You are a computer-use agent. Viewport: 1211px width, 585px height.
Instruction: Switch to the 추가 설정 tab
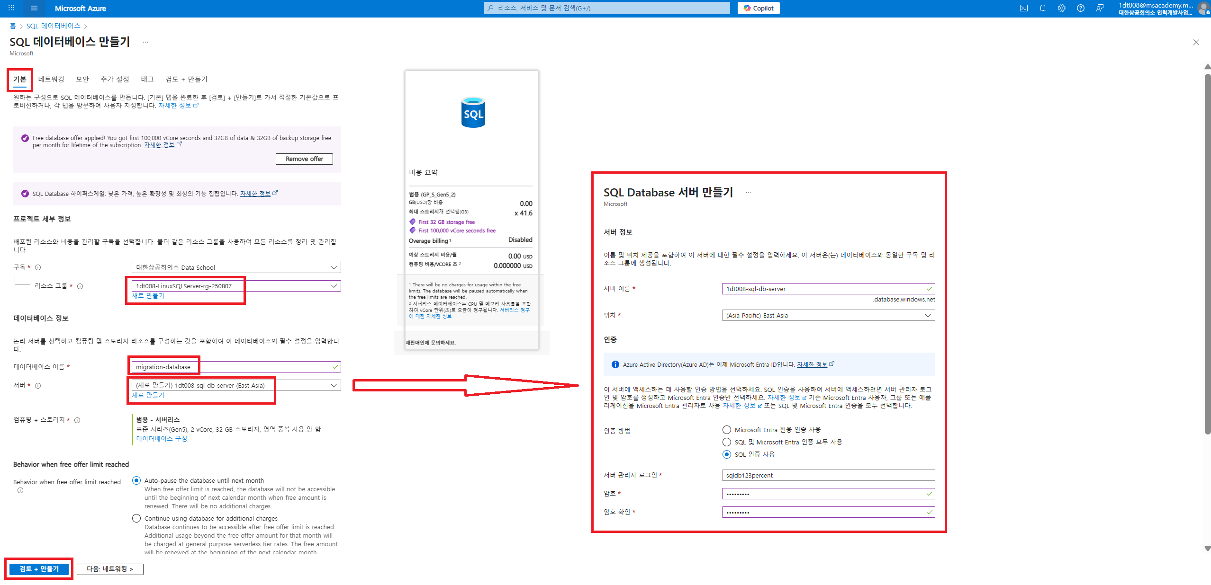(x=115, y=79)
